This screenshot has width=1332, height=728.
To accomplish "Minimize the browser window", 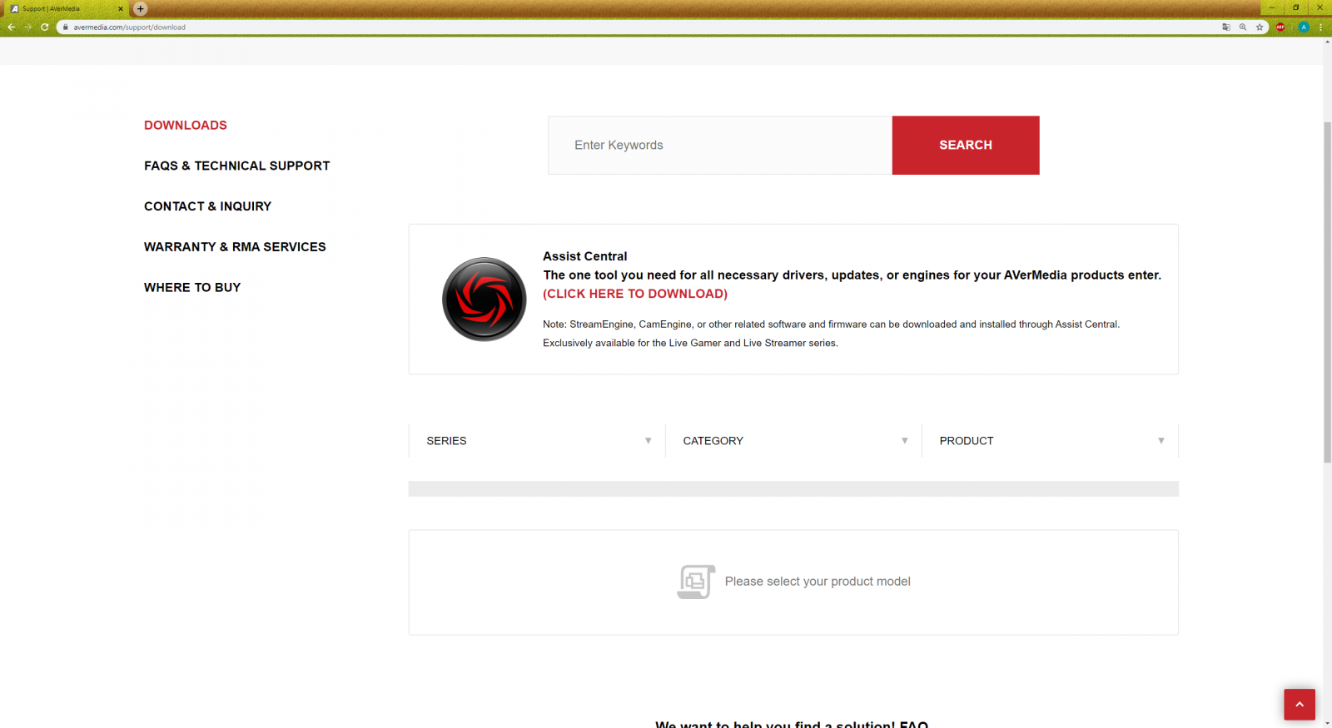I will [1272, 7].
